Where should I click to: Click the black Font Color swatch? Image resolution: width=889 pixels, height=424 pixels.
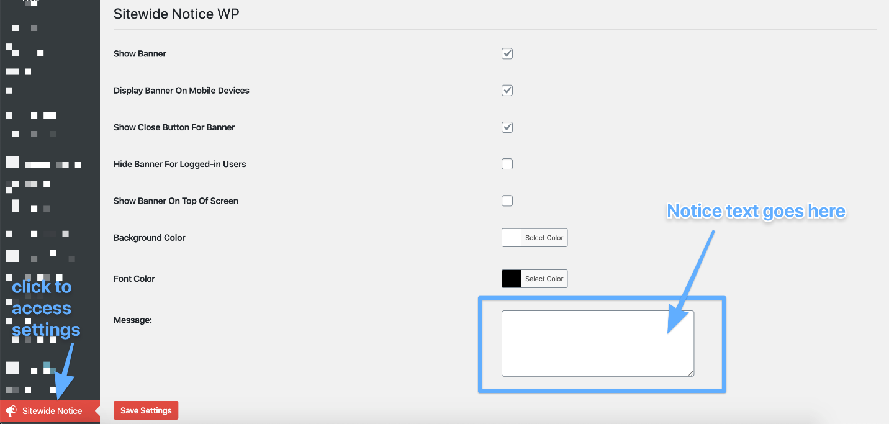[x=512, y=279]
